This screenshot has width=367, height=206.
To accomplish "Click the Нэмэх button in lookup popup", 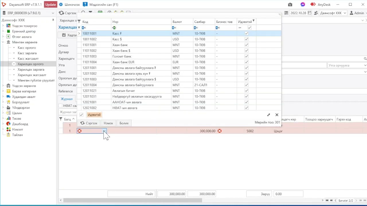I will pos(108,123).
